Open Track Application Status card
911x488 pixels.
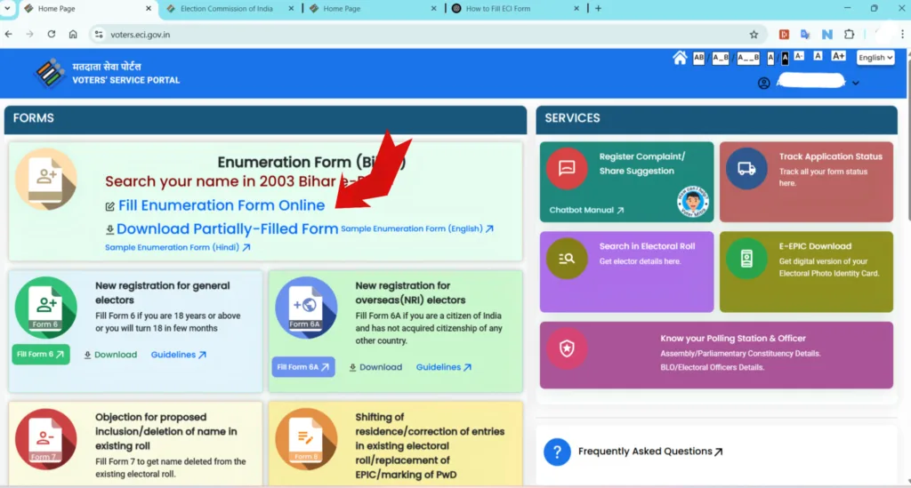click(x=806, y=181)
